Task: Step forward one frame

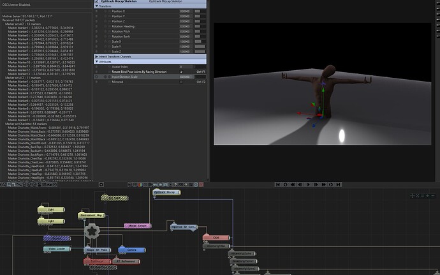Action: (316, 184)
